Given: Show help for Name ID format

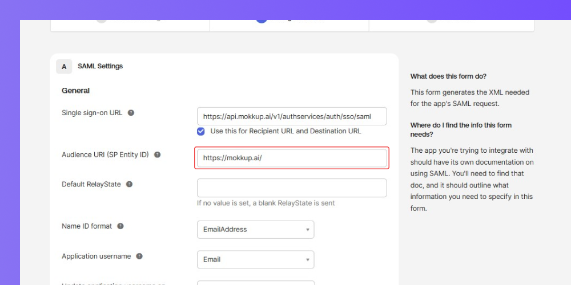Looking at the screenshot, I should 120,226.
